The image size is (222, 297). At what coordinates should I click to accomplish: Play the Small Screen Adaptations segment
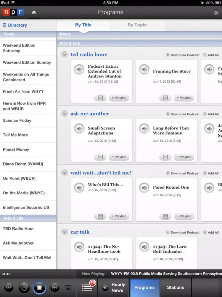(x=79, y=128)
